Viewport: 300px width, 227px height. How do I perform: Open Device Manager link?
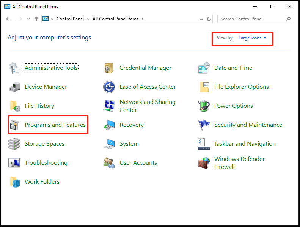pyautogui.click(x=46, y=87)
